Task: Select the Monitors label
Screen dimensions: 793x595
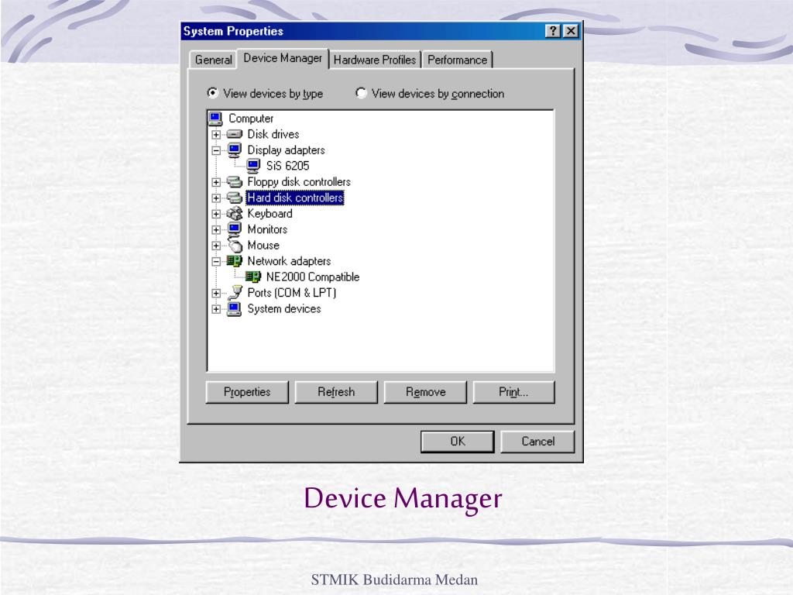Action: pos(267,229)
